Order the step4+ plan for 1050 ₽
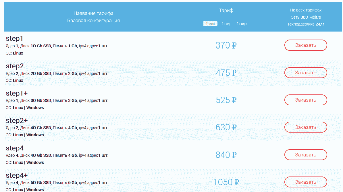The height and width of the screenshot is (192, 343). click(305, 182)
